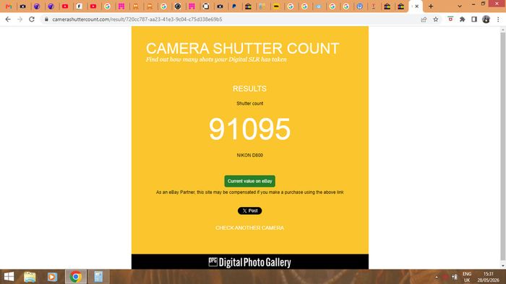Switch to the Facebook tab
Screen dimensions: 506x284
click(x=79, y=6)
